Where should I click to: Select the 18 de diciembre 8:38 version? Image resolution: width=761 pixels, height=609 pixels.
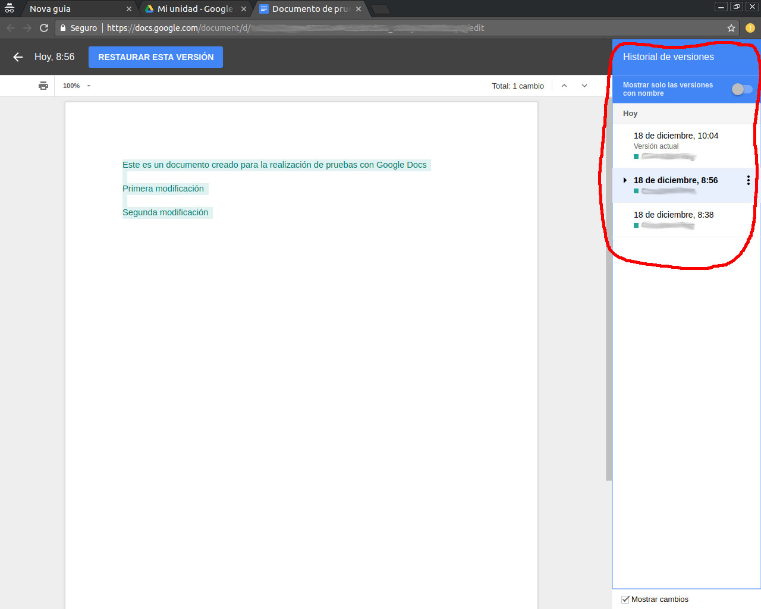tap(673, 215)
